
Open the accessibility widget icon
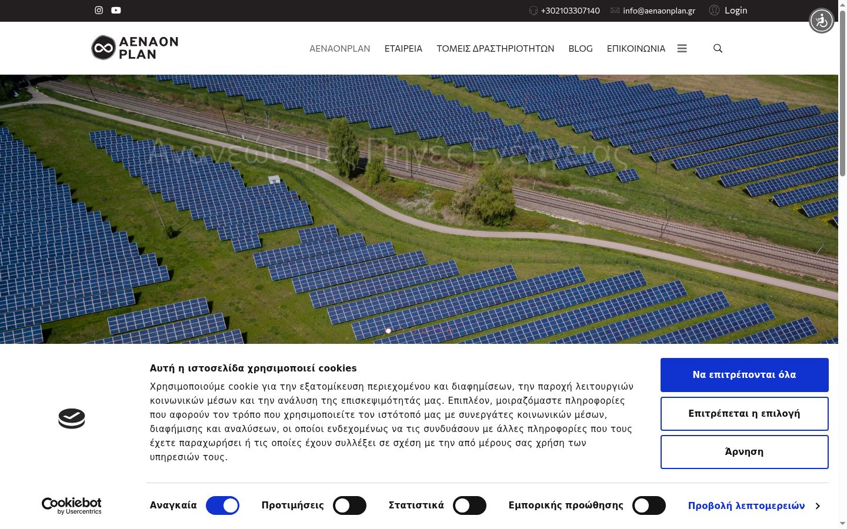[822, 21]
